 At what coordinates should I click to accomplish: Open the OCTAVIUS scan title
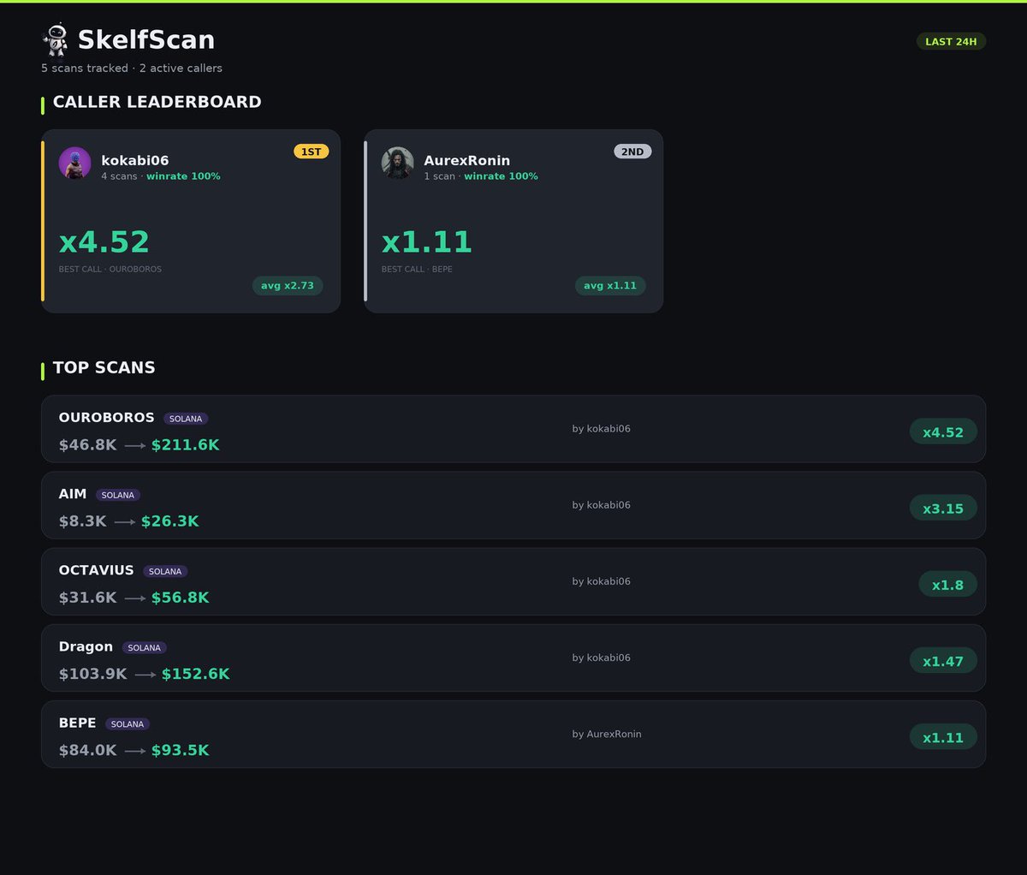point(97,570)
